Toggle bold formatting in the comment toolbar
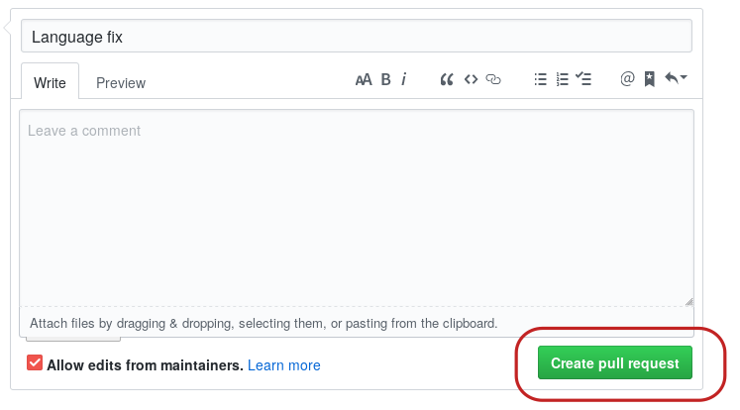 [386, 80]
